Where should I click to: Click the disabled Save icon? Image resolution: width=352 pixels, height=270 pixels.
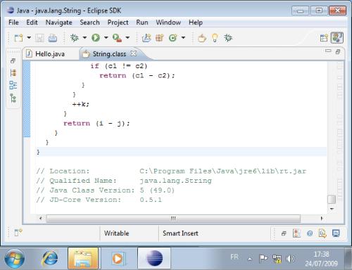(39, 38)
